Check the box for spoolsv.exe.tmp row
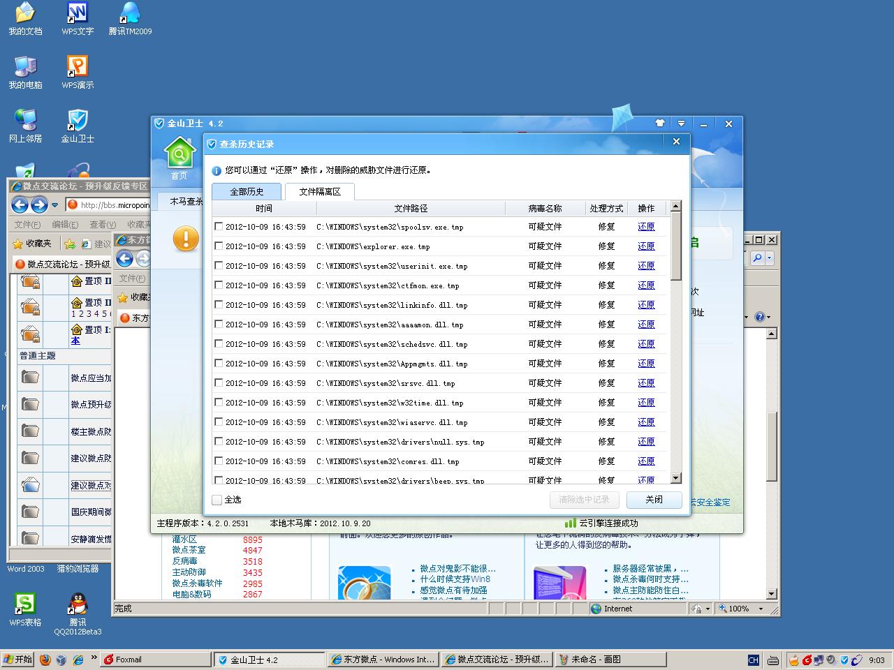The width and height of the screenshot is (894, 670). click(x=219, y=226)
